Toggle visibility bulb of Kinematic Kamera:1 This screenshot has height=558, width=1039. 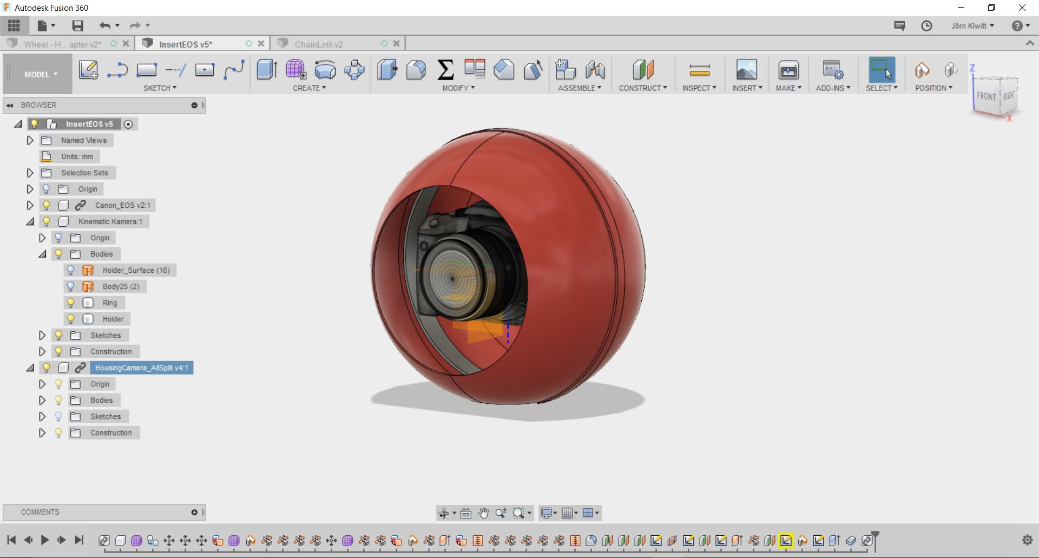[x=47, y=221]
